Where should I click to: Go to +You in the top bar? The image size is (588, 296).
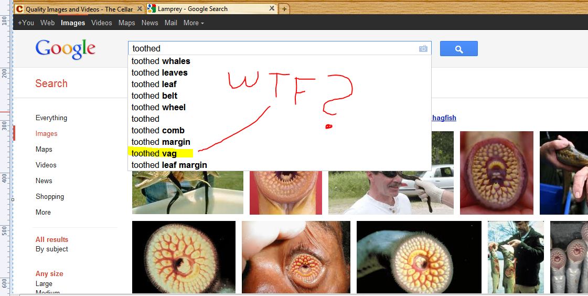[x=26, y=23]
